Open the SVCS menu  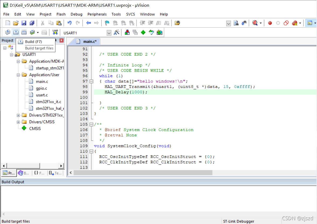[x=130, y=14]
